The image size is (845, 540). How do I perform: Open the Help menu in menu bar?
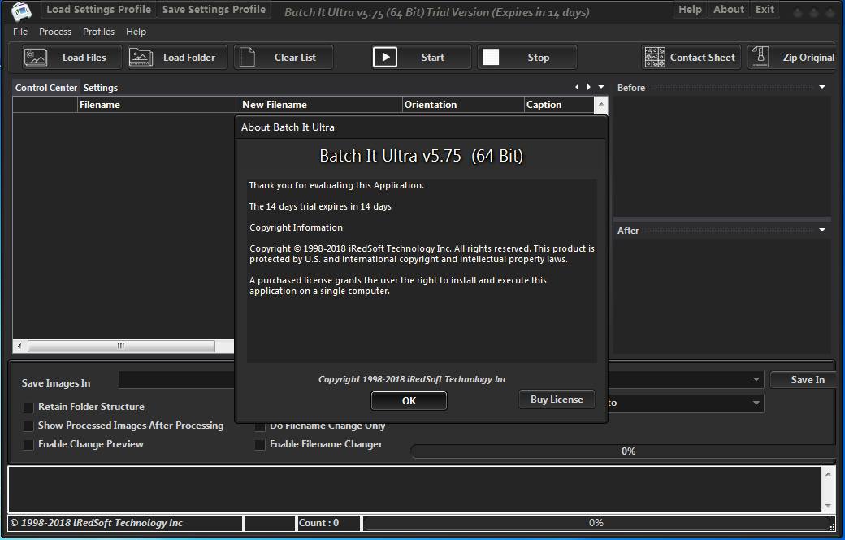click(x=136, y=32)
